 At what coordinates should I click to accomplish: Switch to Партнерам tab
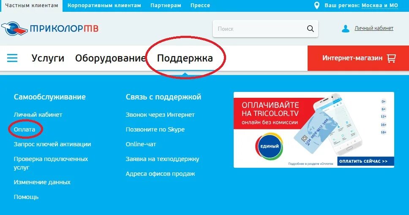[166, 5]
